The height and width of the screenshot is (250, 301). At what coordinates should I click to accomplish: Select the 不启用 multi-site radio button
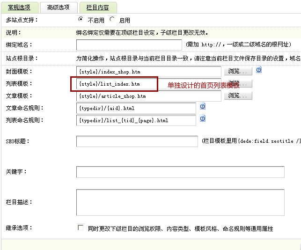point(81,20)
